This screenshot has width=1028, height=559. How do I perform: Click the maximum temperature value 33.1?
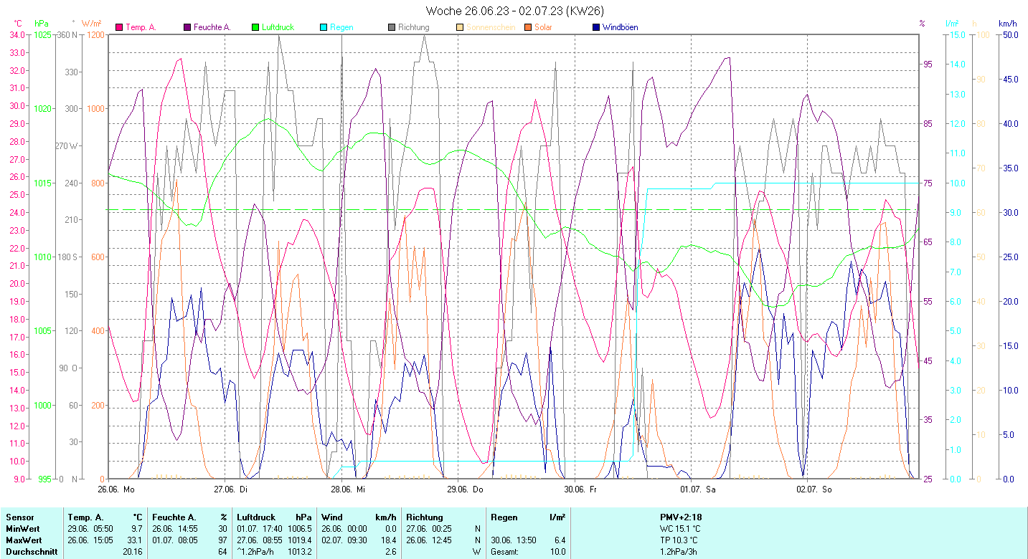click(x=136, y=540)
